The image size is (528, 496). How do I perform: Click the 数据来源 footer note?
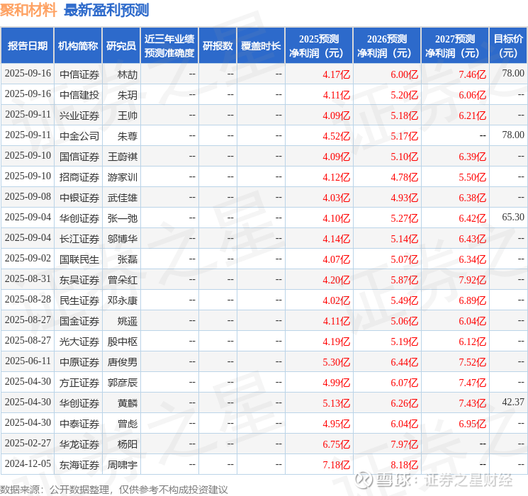click(x=114, y=489)
